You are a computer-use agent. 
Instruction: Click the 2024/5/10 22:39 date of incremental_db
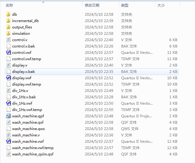coord(99,21)
